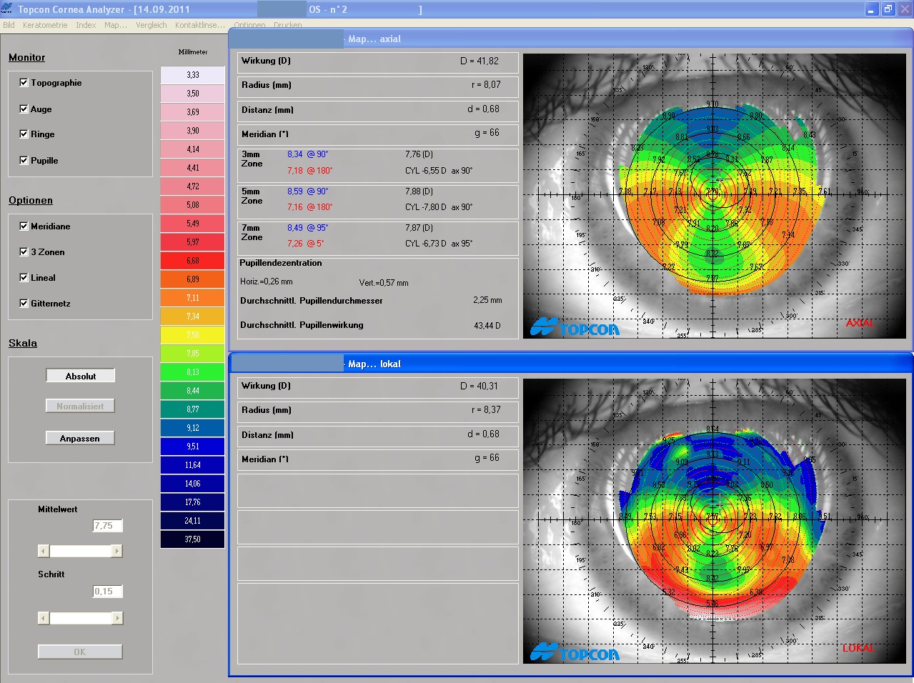The image size is (914, 683).
Task: Click left arrow of Schritt slider
Action: click(x=44, y=618)
